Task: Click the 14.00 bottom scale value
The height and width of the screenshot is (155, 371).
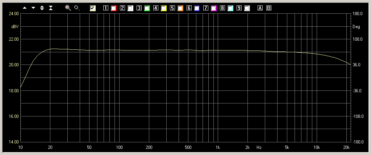Action: coord(13,142)
